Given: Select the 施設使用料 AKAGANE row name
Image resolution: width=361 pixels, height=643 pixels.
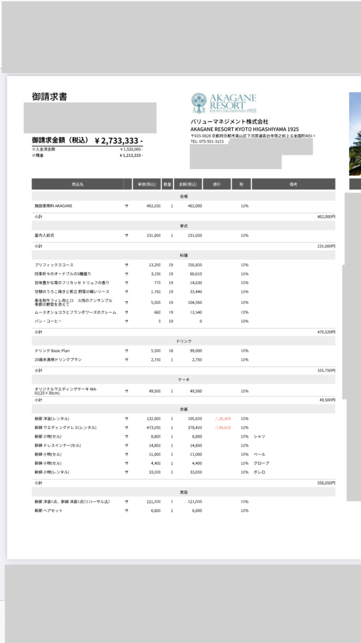Looking at the screenshot, I should point(53,206).
